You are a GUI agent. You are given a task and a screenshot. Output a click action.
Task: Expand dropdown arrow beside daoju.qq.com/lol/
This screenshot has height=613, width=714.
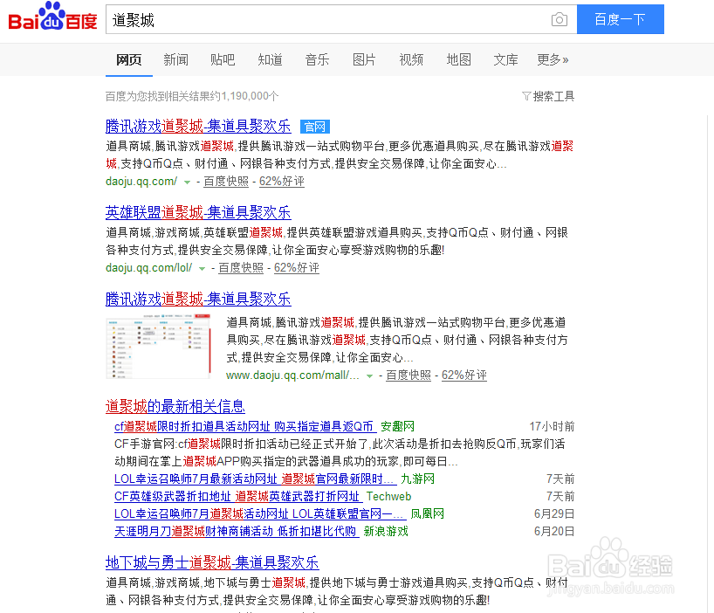(x=202, y=269)
